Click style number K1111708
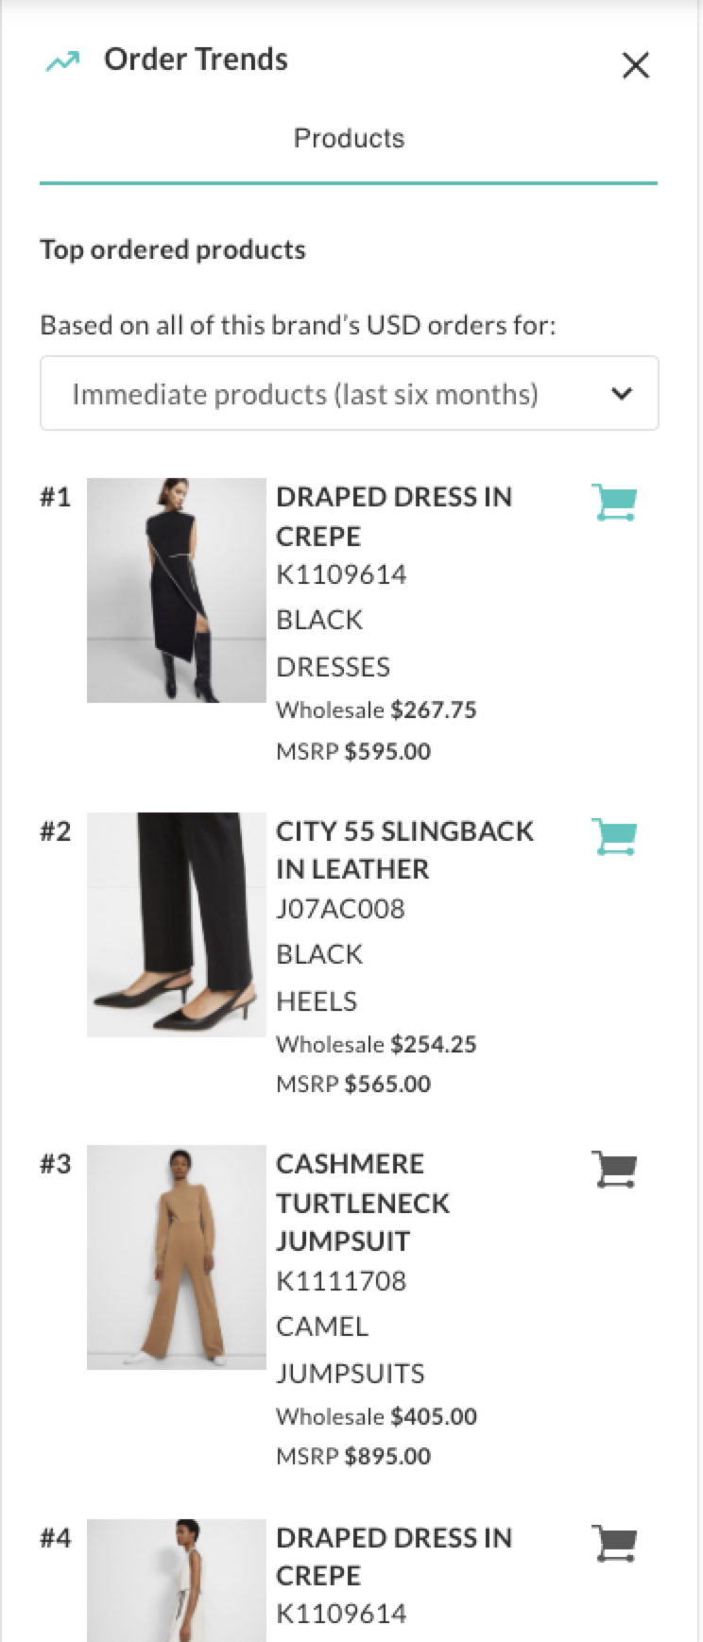This screenshot has height=1642, width=703. click(341, 1281)
